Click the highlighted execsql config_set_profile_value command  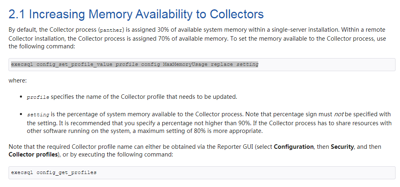pyautogui.click(x=135, y=64)
